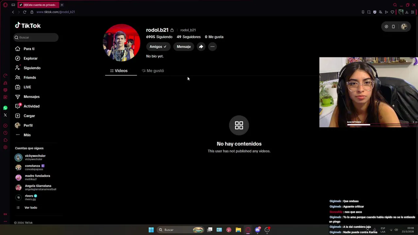The image size is (418, 235).
Task: Toggle the Amigos follow button
Action: [158, 47]
